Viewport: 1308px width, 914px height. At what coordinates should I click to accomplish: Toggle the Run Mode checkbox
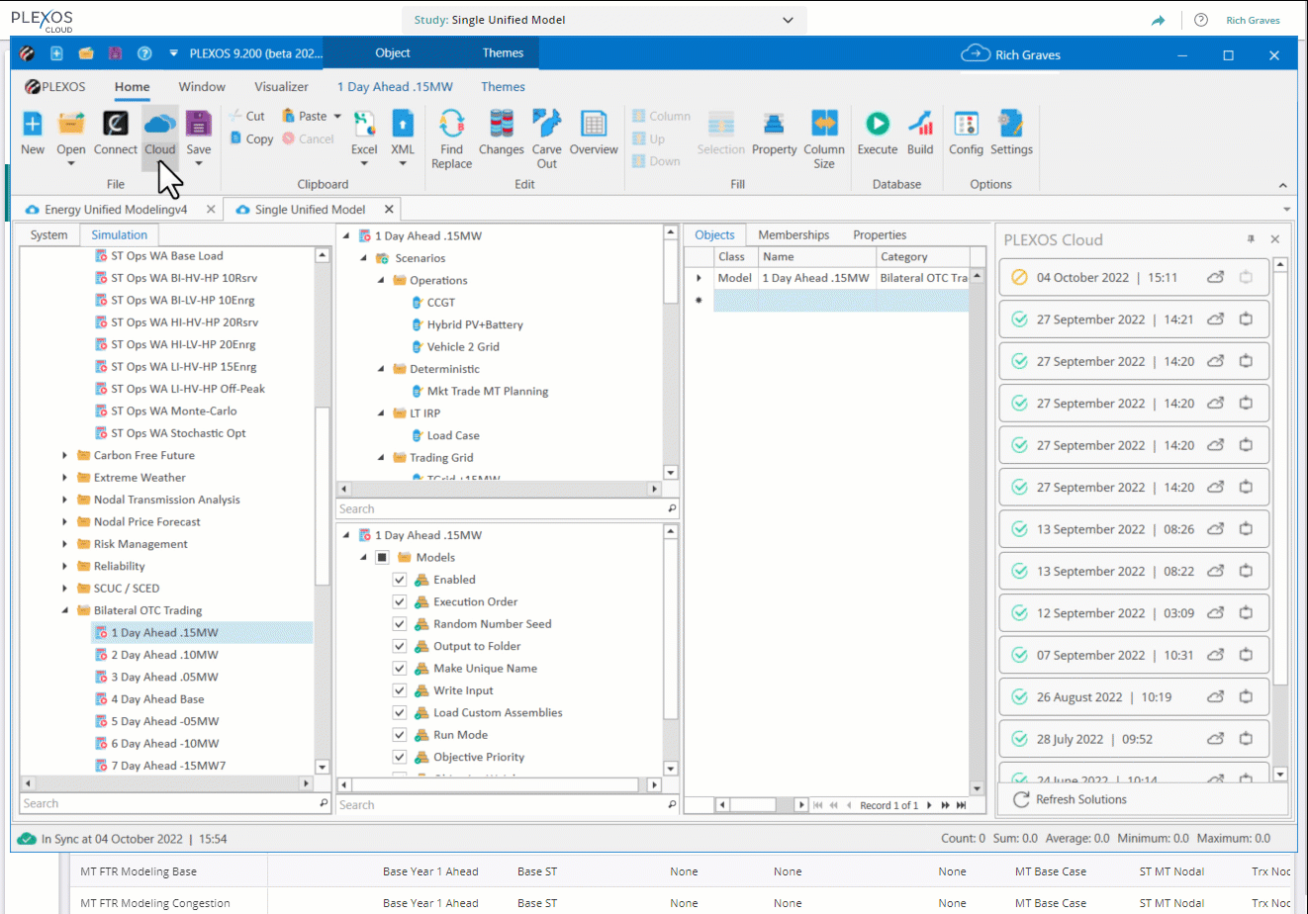tap(400, 735)
